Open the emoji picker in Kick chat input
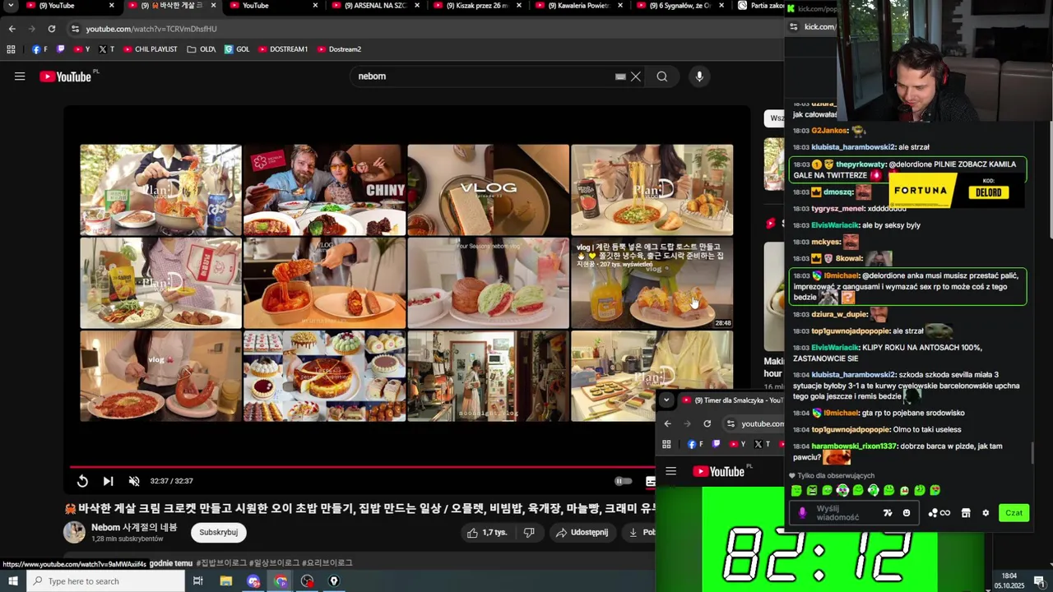 (x=907, y=513)
